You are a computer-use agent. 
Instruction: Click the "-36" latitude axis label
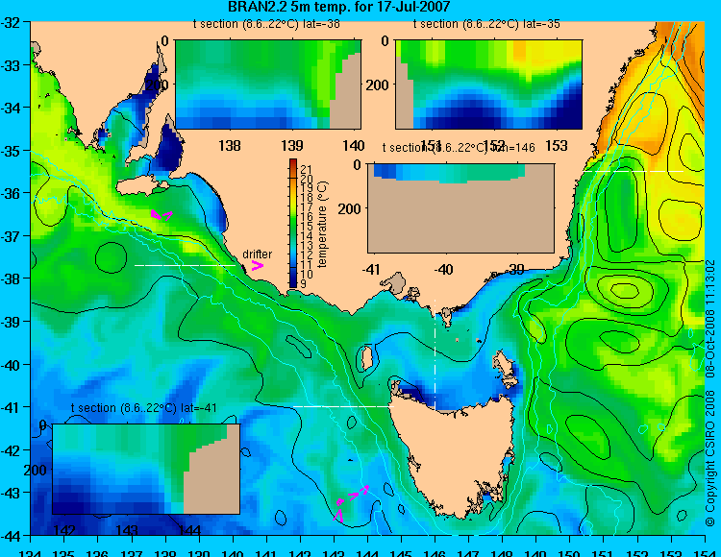tap(11, 193)
